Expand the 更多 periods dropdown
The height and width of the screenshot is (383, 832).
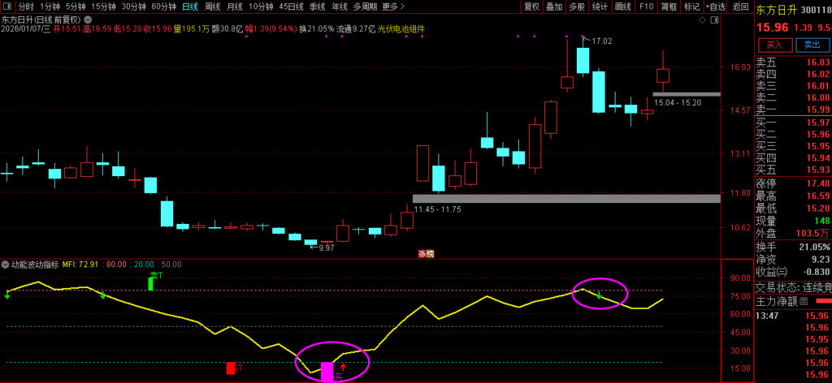[x=393, y=6]
